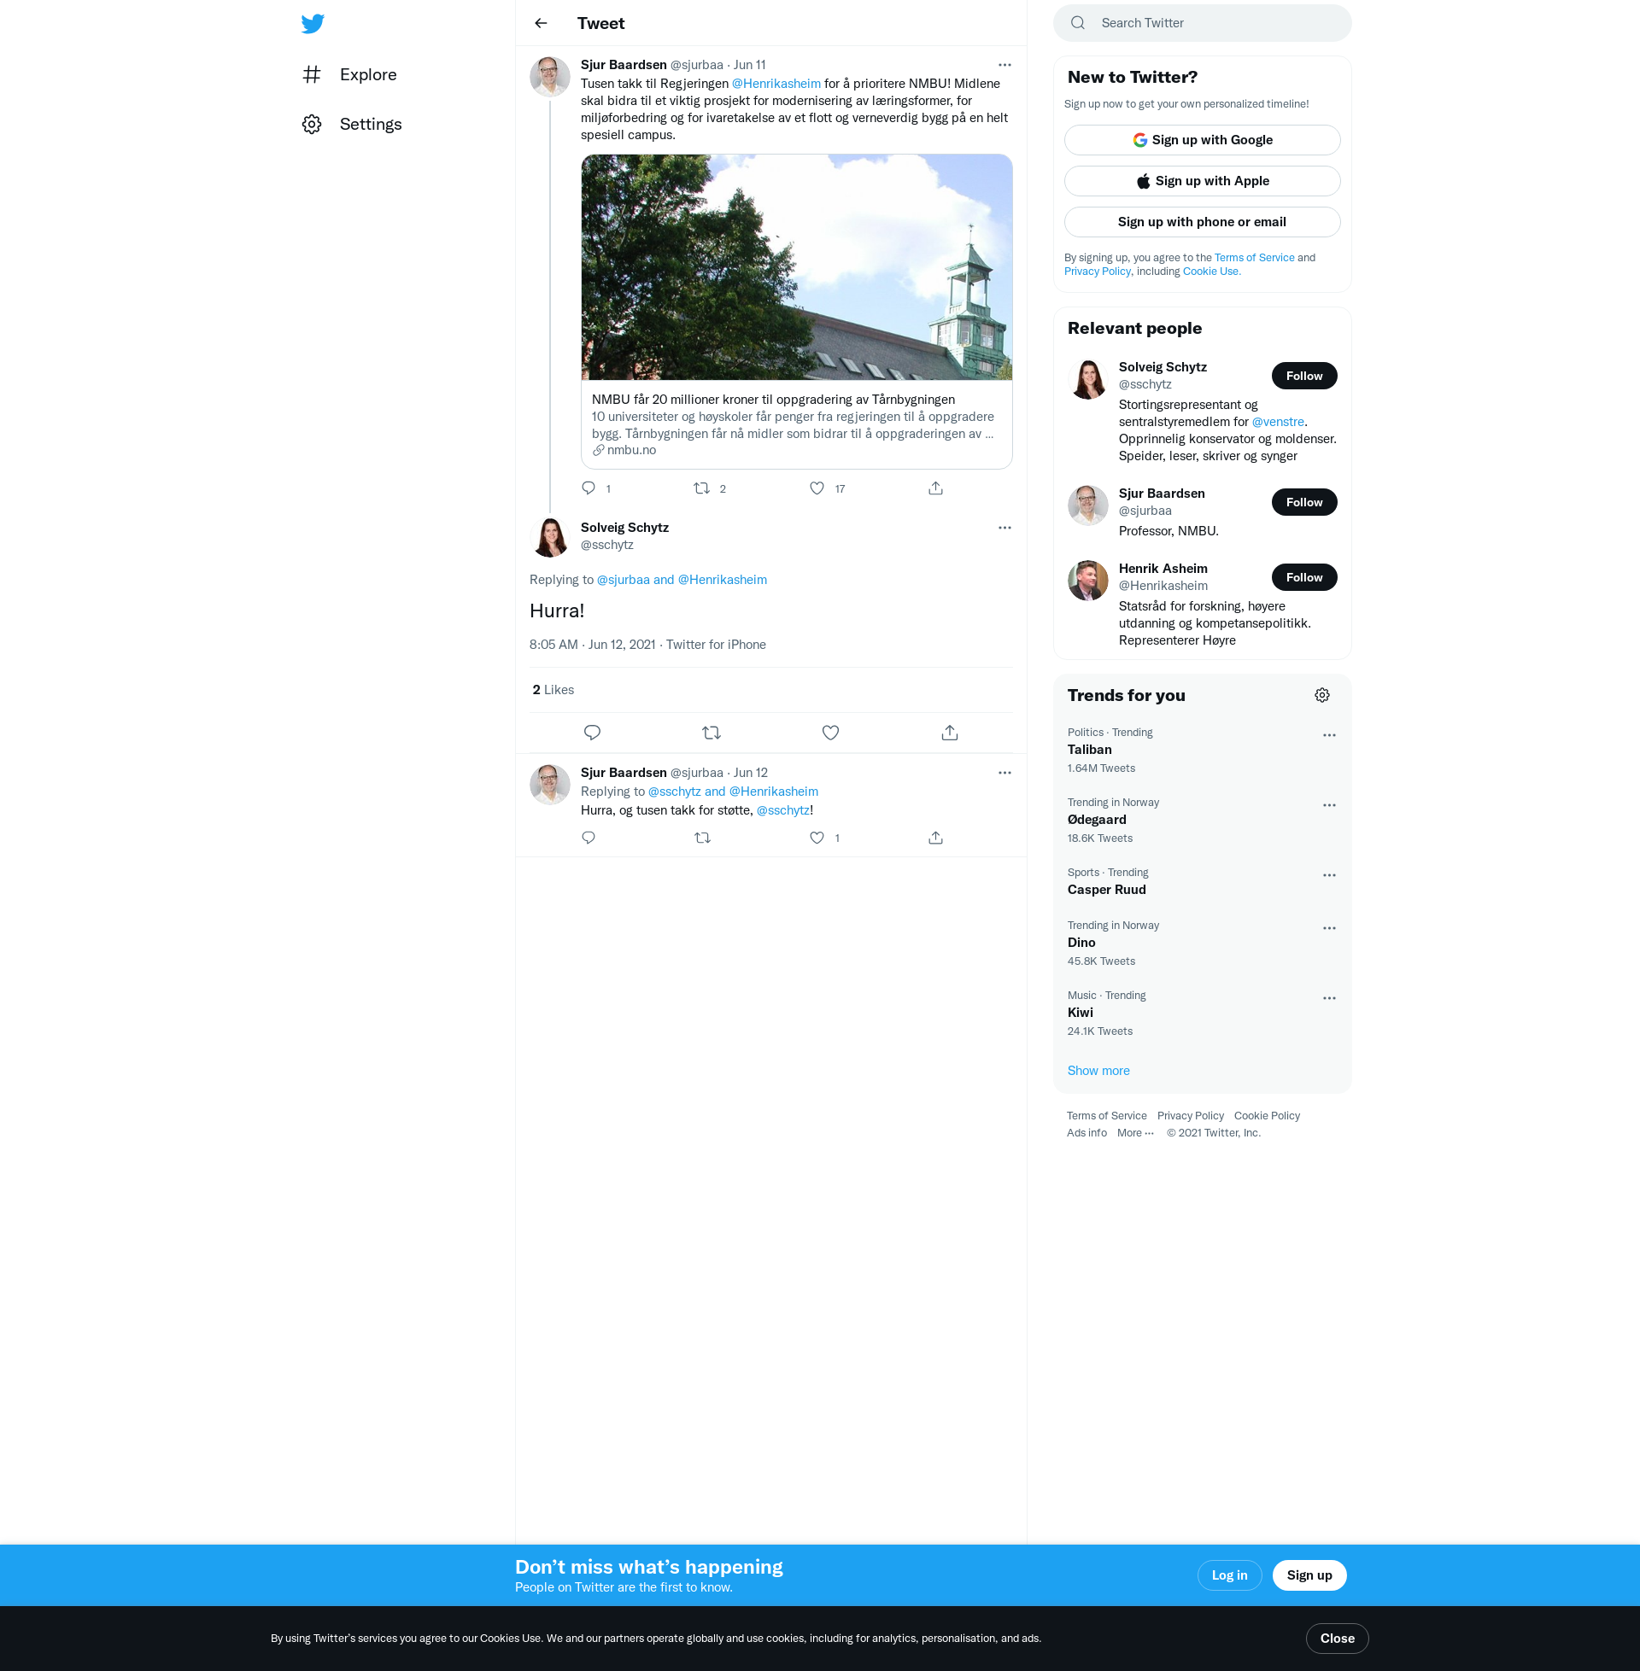Share the Hurra! tweet
The image size is (1640, 1671).
(x=949, y=733)
